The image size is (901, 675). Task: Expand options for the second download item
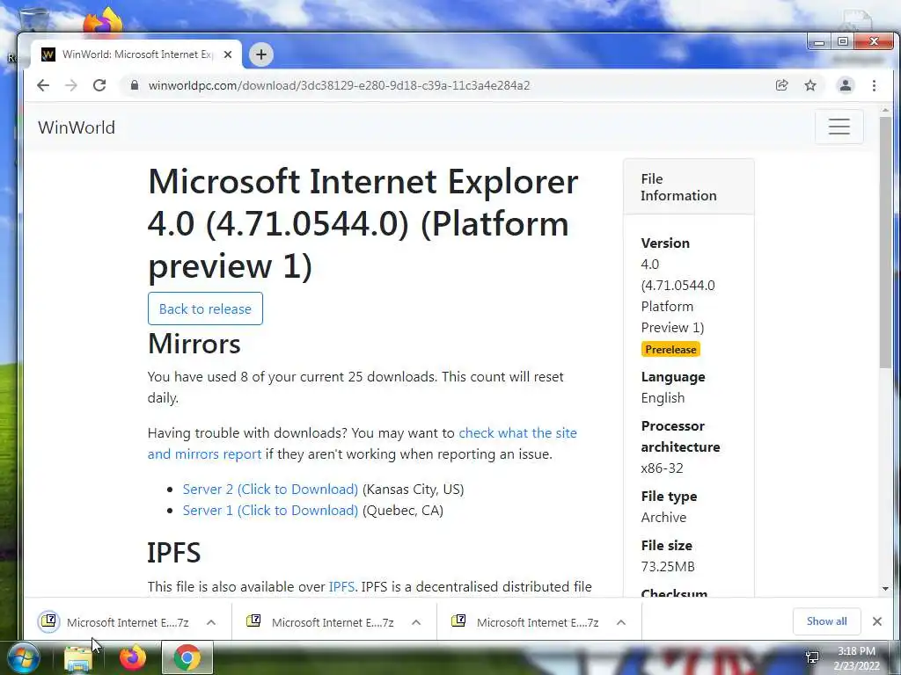coord(416,622)
